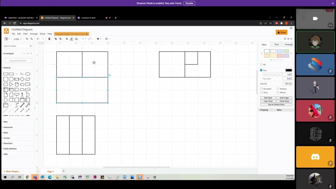Toggle the Rounded checkbox
Viewport: 336px width, 189px height.
pos(261,89)
